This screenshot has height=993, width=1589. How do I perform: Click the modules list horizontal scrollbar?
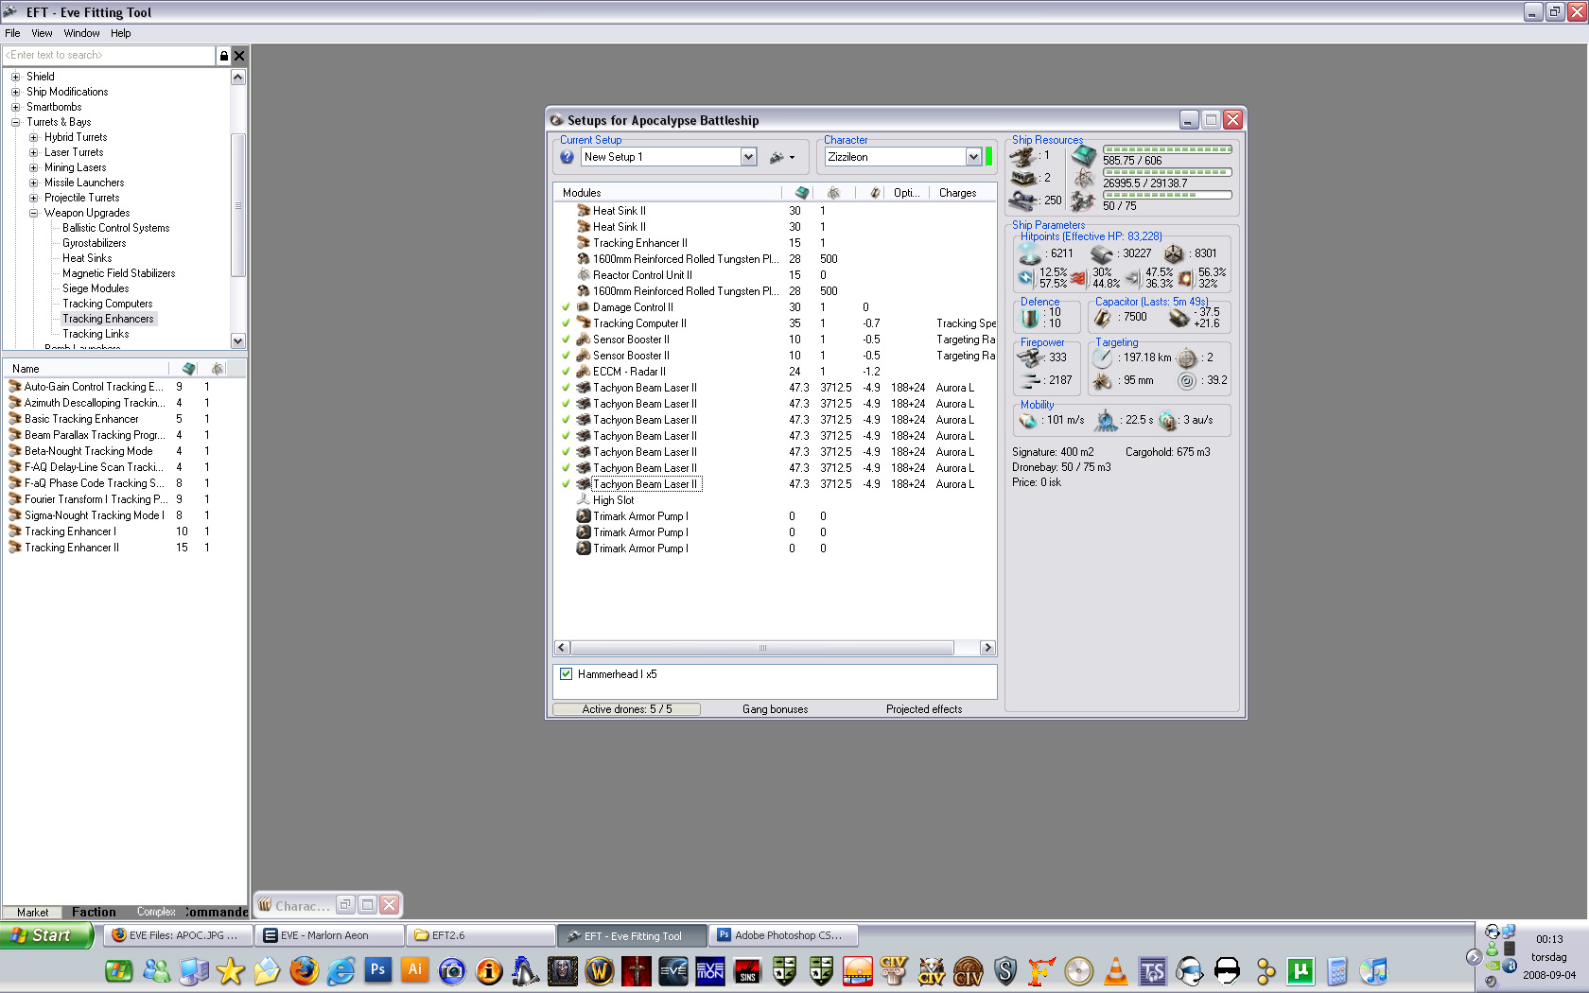click(762, 648)
